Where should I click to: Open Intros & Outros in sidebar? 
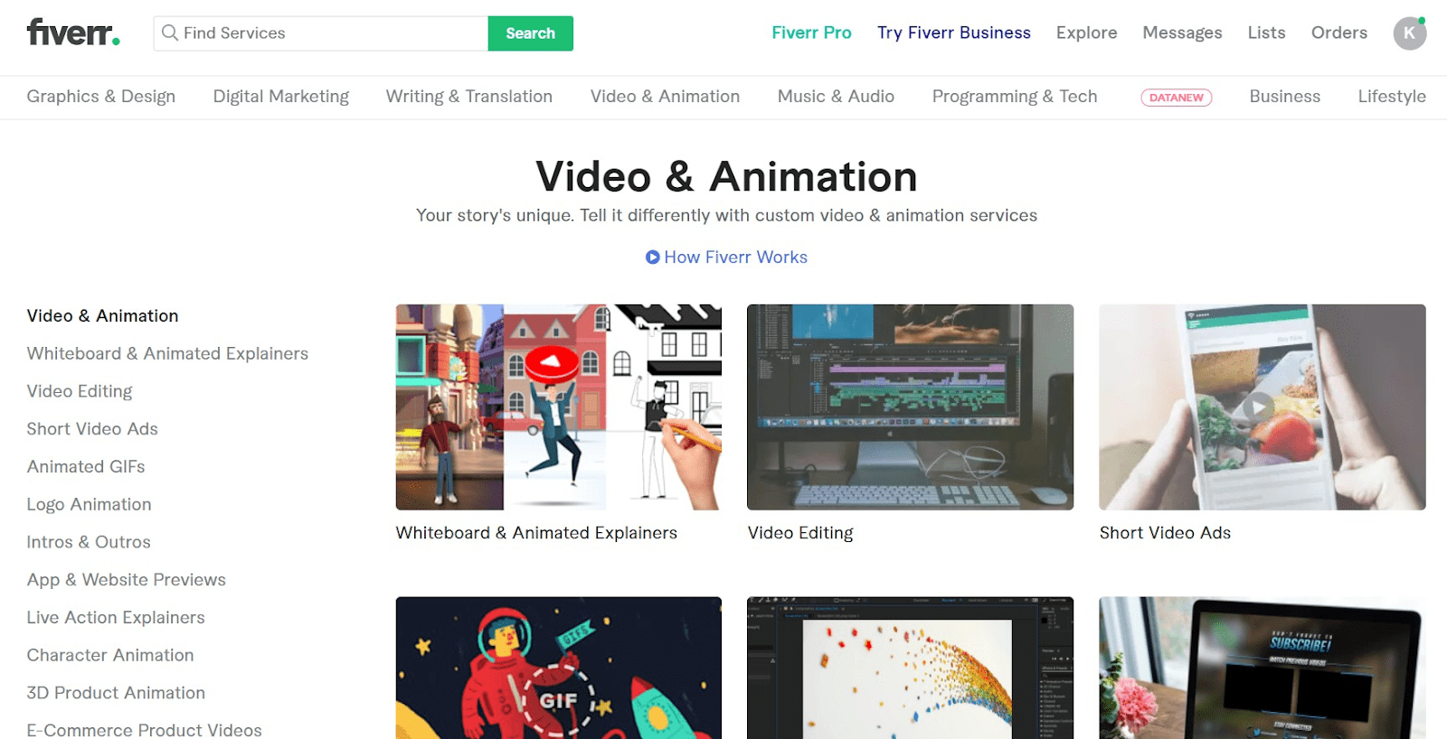(89, 542)
